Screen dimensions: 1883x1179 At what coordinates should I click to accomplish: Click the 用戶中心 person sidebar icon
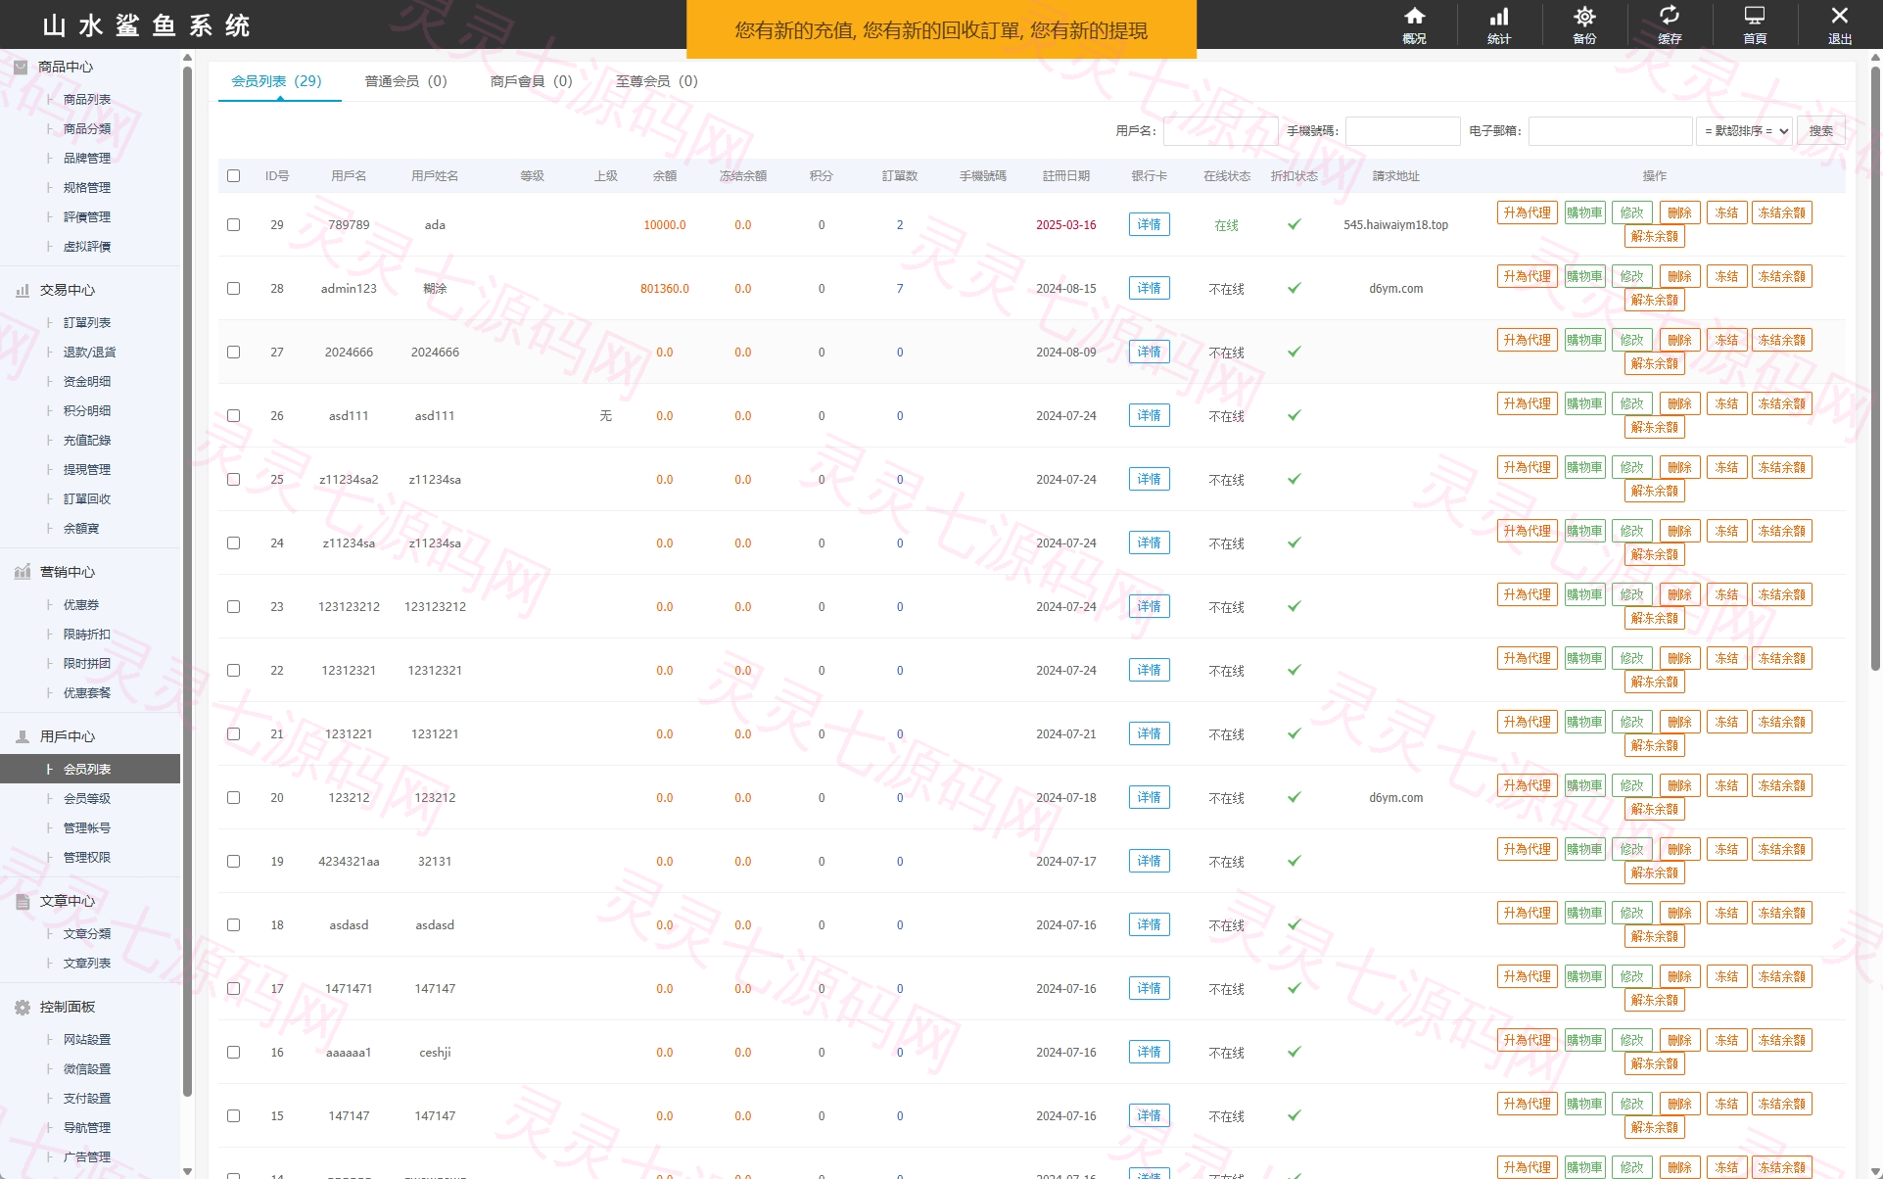coord(22,736)
